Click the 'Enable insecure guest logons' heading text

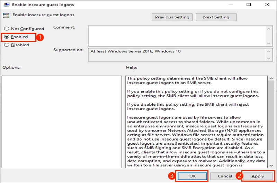[x=44, y=15]
